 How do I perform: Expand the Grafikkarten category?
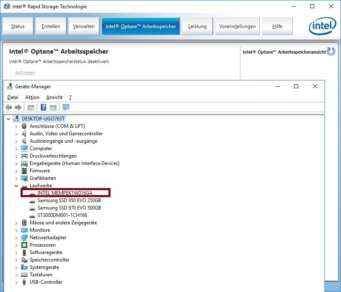[x=16, y=179]
